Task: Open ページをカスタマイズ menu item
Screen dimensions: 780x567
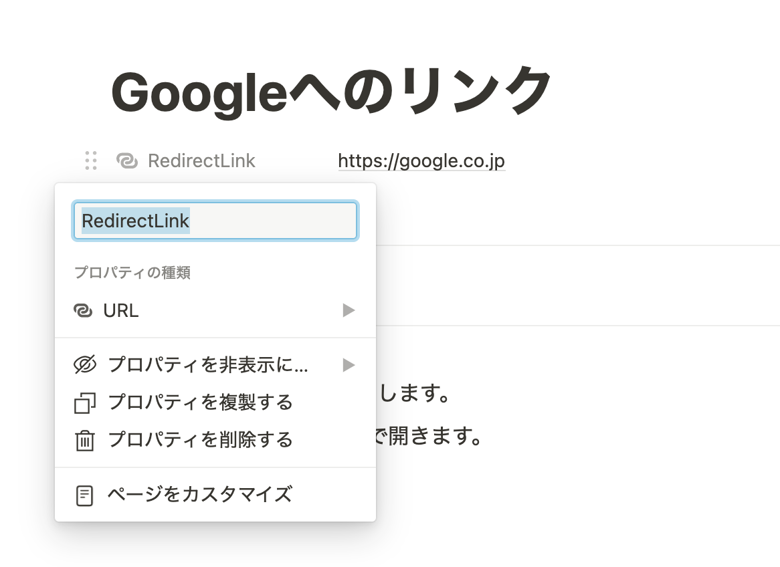Action: [215, 495]
